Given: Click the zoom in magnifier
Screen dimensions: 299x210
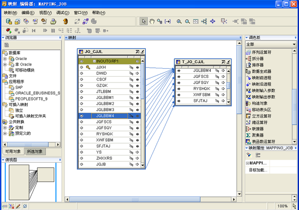Looking at the screenshot, I should coord(179,22).
